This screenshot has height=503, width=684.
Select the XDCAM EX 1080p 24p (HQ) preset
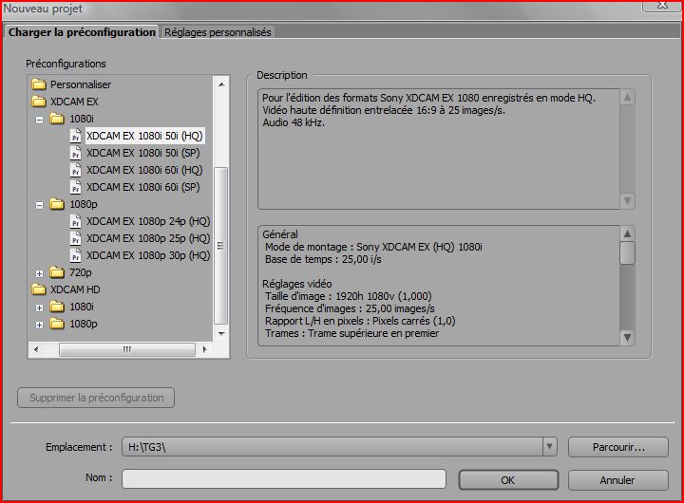148,221
